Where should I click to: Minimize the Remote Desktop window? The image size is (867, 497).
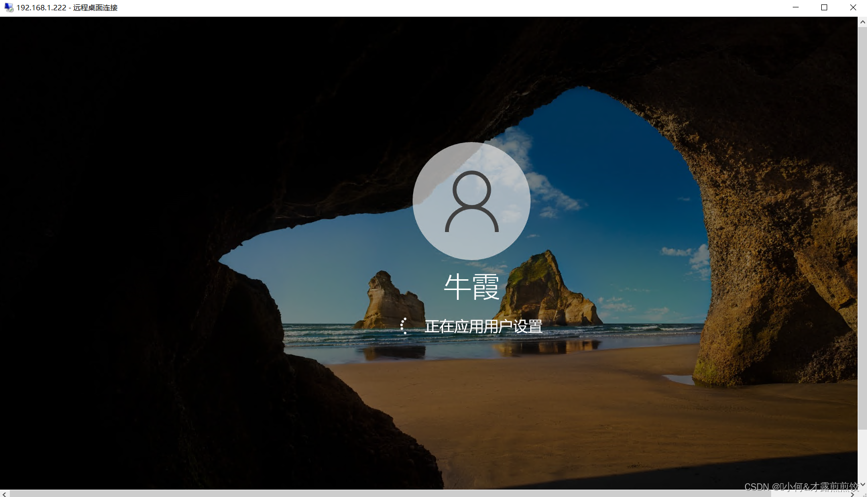(796, 7)
